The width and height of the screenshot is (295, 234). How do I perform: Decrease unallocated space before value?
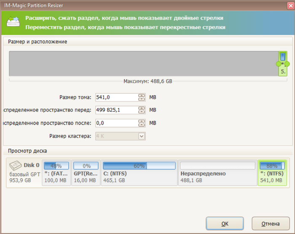[142, 112]
